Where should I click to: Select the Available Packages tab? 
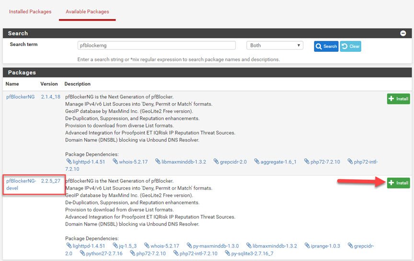87,12
